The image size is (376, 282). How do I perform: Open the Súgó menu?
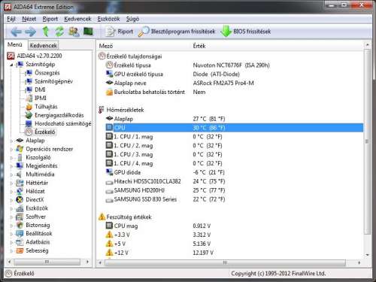tap(132, 19)
